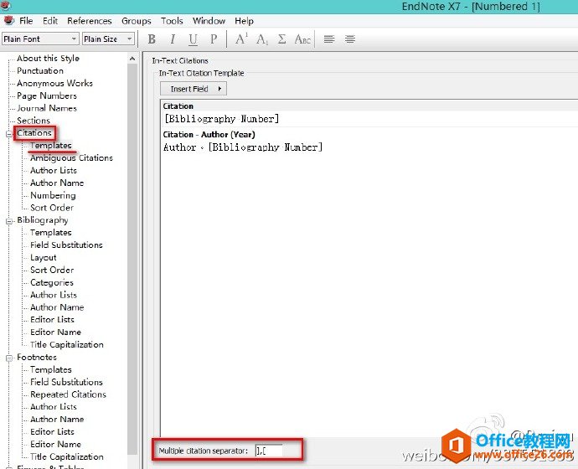Select Editor Lists under Bibliography
This screenshot has height=469, width=578.
point(52,320)
